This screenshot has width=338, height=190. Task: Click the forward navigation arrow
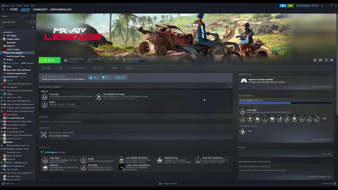click(x=7, y=9)
